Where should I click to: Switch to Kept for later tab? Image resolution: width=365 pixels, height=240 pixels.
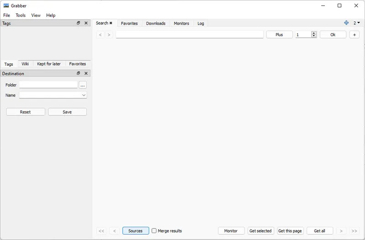(49, 64)
